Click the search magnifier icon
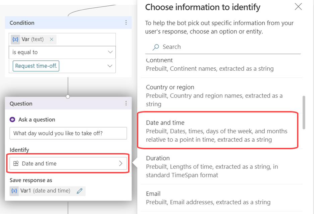 (156, 47)
